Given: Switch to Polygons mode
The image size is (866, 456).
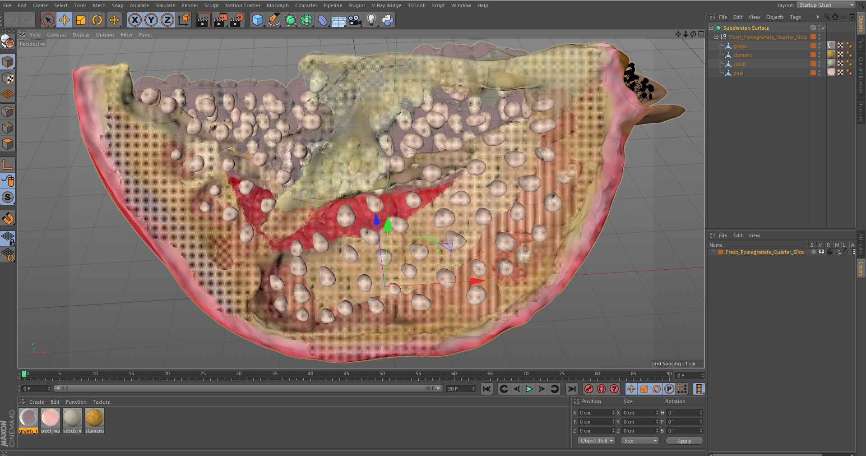Looking at the screenshot, I should [8, 144].
